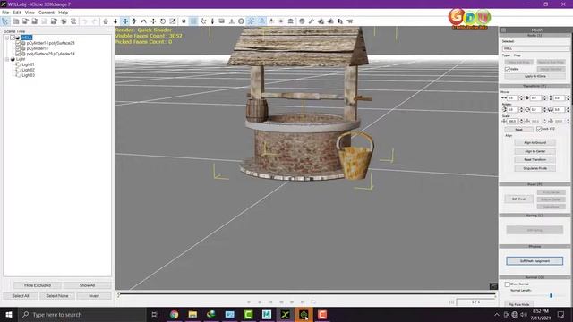Enable the Show Normal checkbox
This screenshot has height=322, width=573.
pyautogui.click(x=508, y=284)
